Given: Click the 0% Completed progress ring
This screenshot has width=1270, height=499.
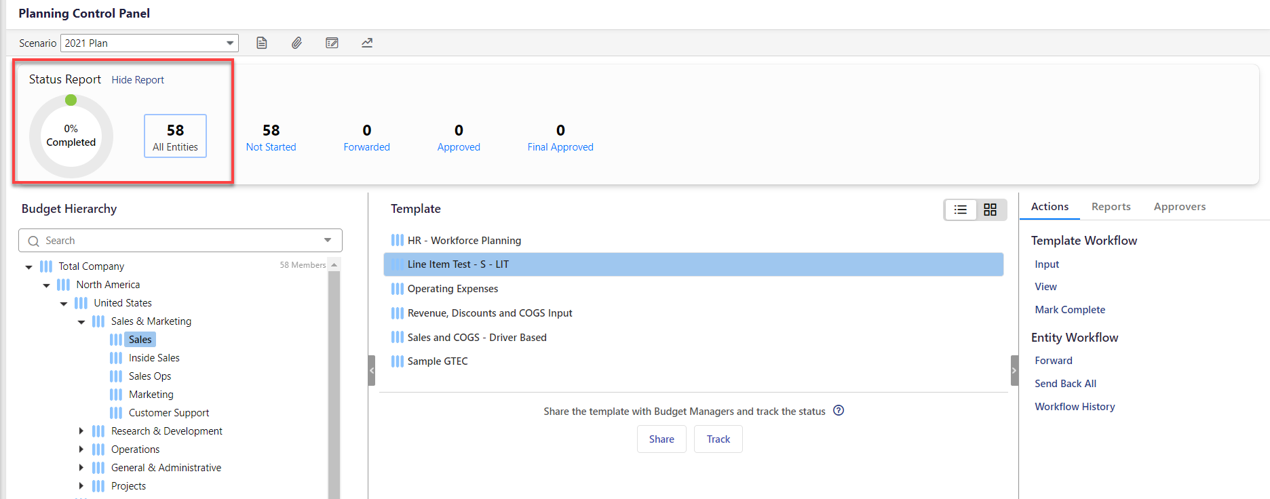Looking at the screenshot, I should [71, 136].
